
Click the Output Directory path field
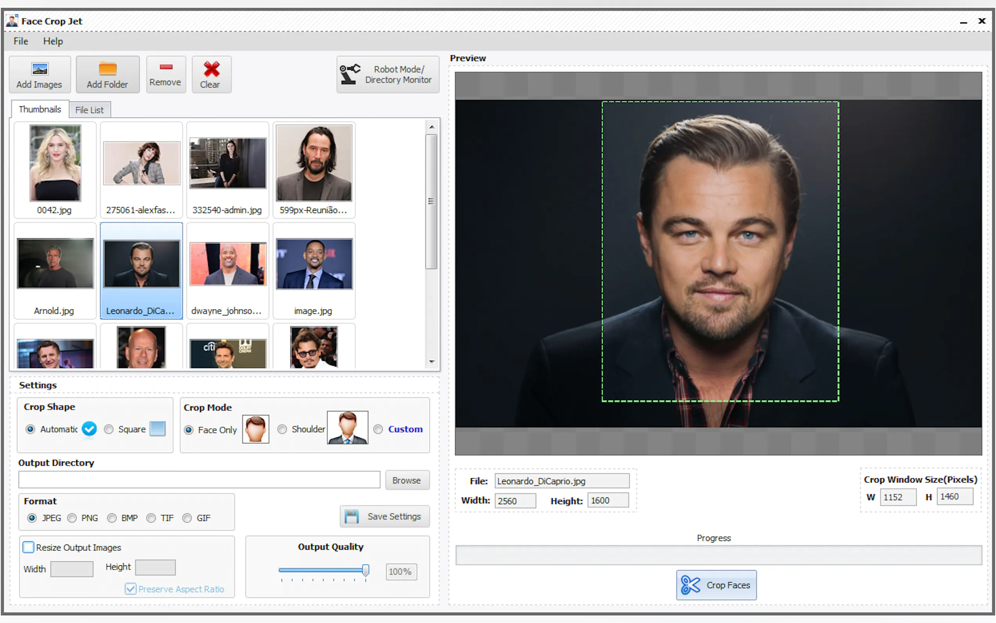click(x=199, y=480)
